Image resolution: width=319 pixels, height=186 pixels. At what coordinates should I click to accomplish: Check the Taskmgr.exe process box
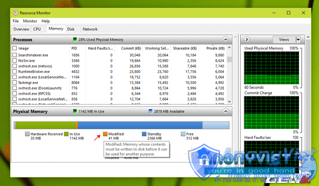(x=14, y=83)
